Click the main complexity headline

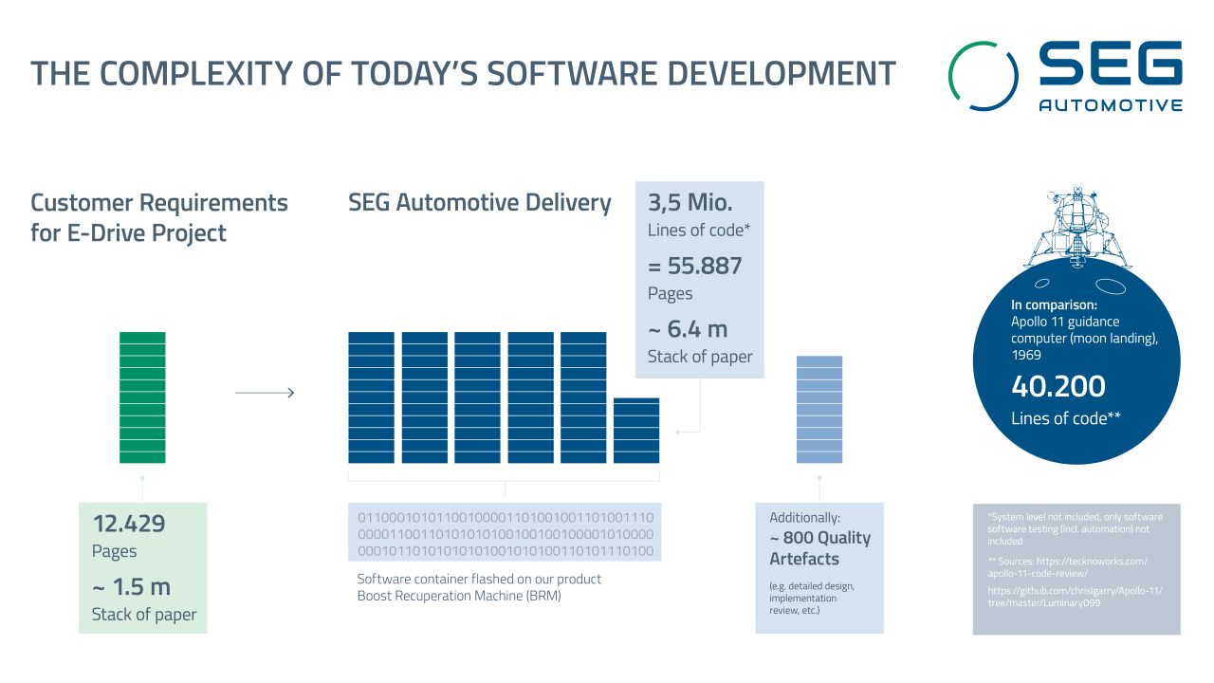(464, 71)
